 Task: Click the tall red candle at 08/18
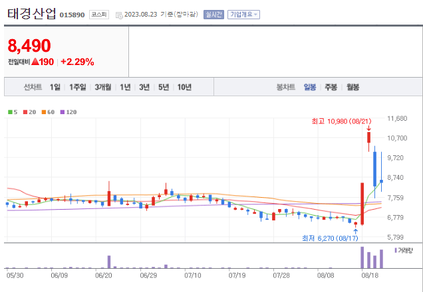[x=362, y=204]
